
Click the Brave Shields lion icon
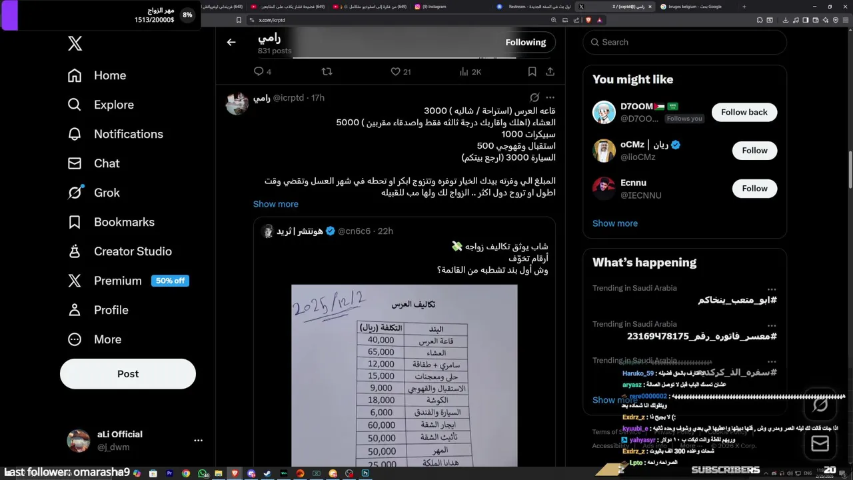588,20
